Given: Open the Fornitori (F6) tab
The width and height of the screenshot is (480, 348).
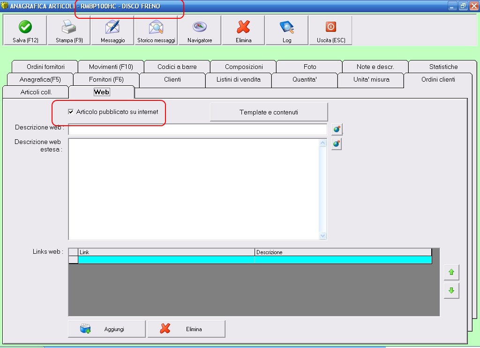Looking at the screenshot, I should [x=106, y=80].
